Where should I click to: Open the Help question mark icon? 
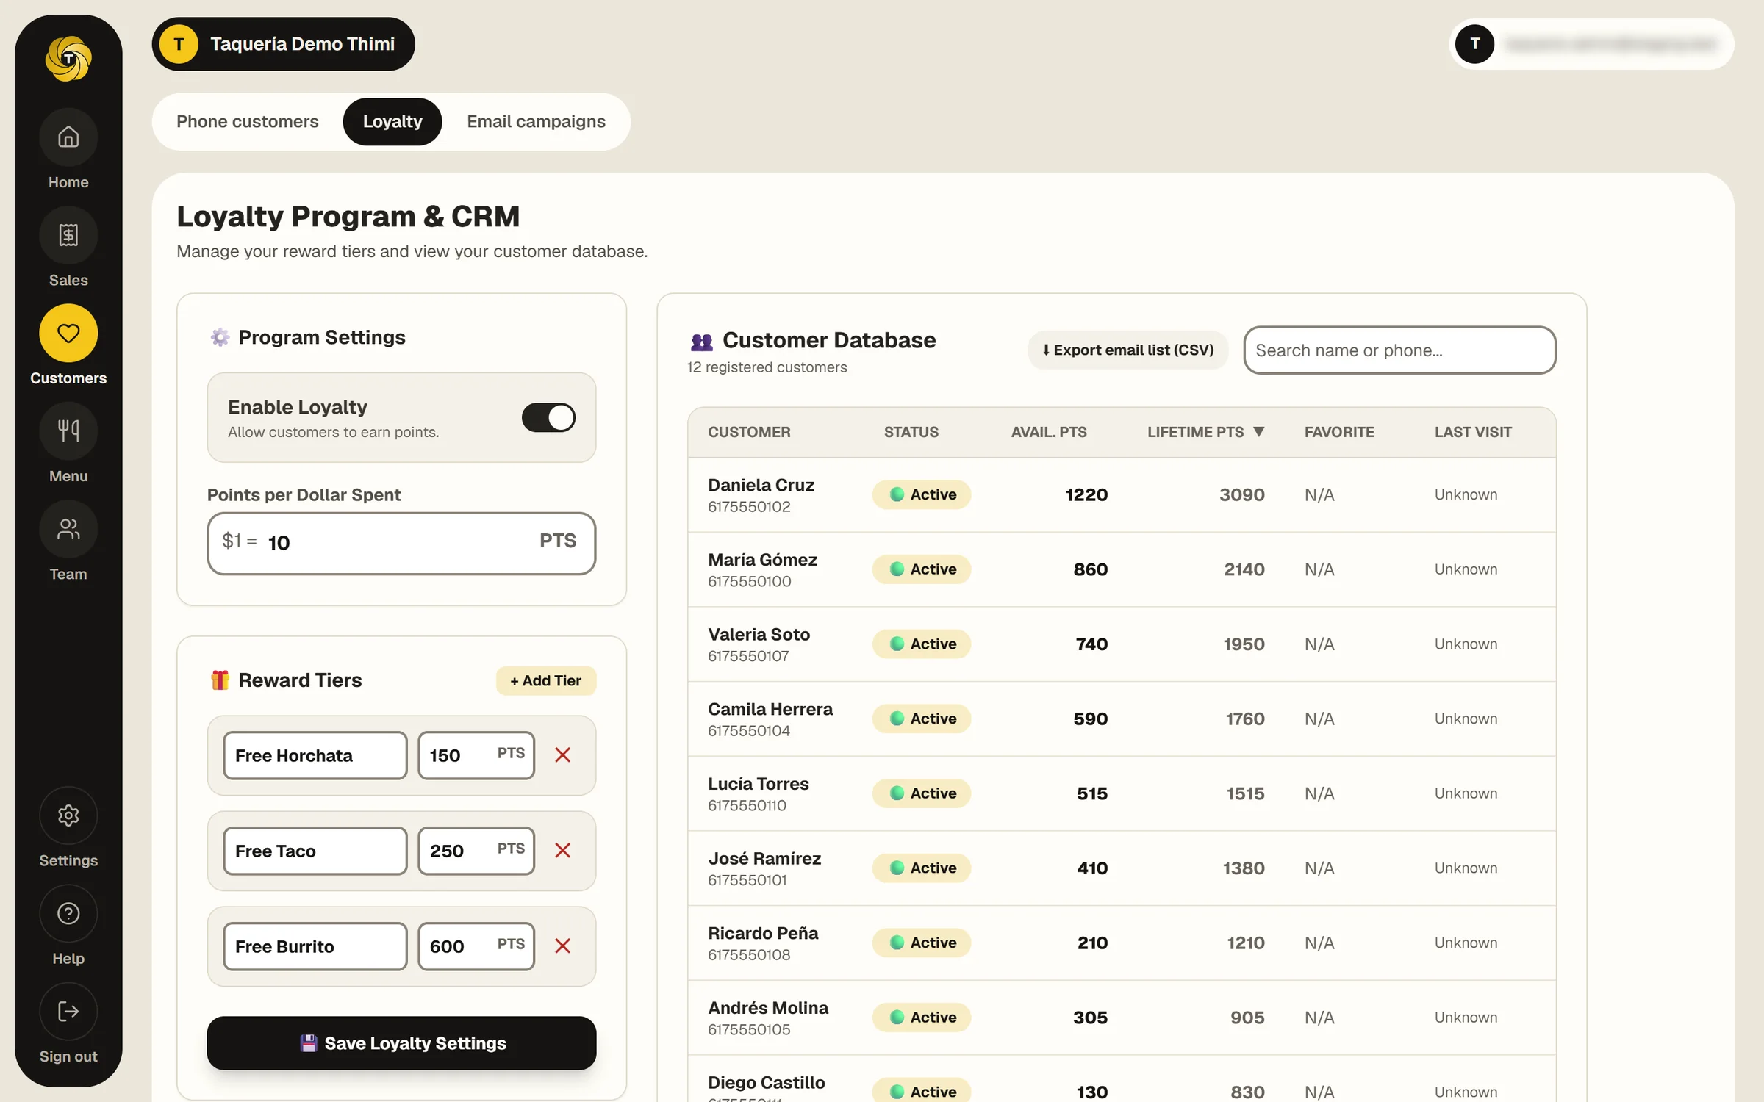(x=68, y=913)
